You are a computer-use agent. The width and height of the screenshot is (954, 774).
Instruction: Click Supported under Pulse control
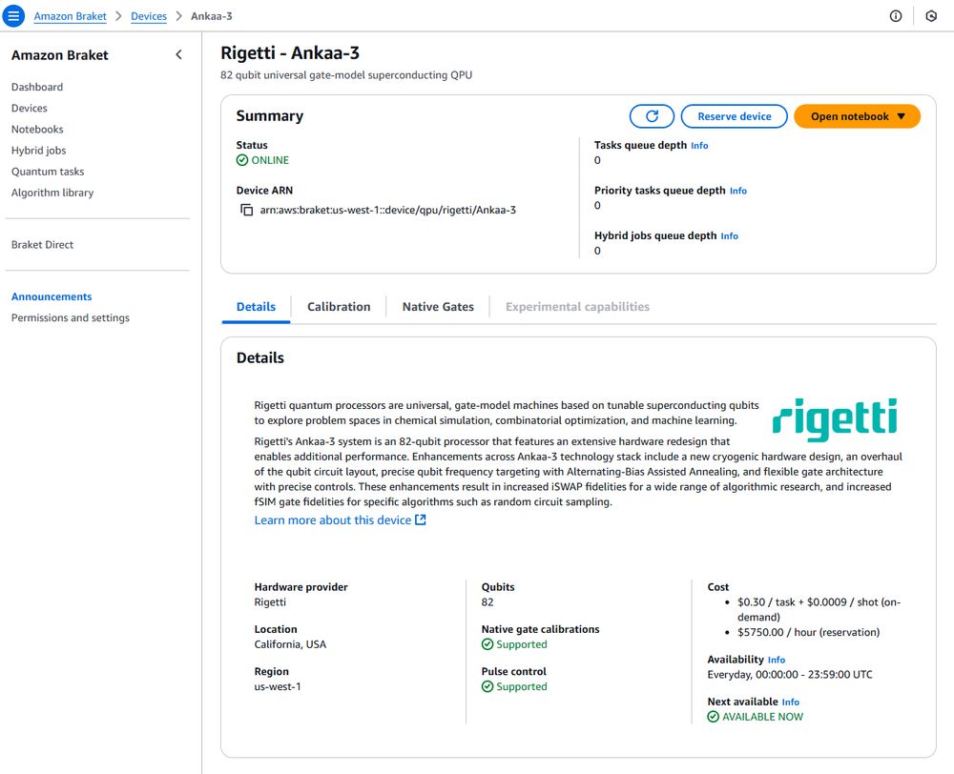(522, 686)
